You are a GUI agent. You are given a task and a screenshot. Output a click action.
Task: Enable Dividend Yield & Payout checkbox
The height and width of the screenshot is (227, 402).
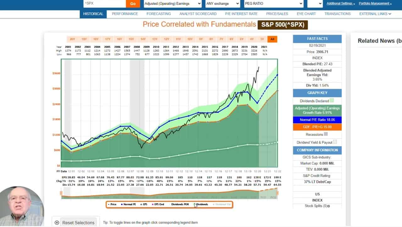click(335, 142)
